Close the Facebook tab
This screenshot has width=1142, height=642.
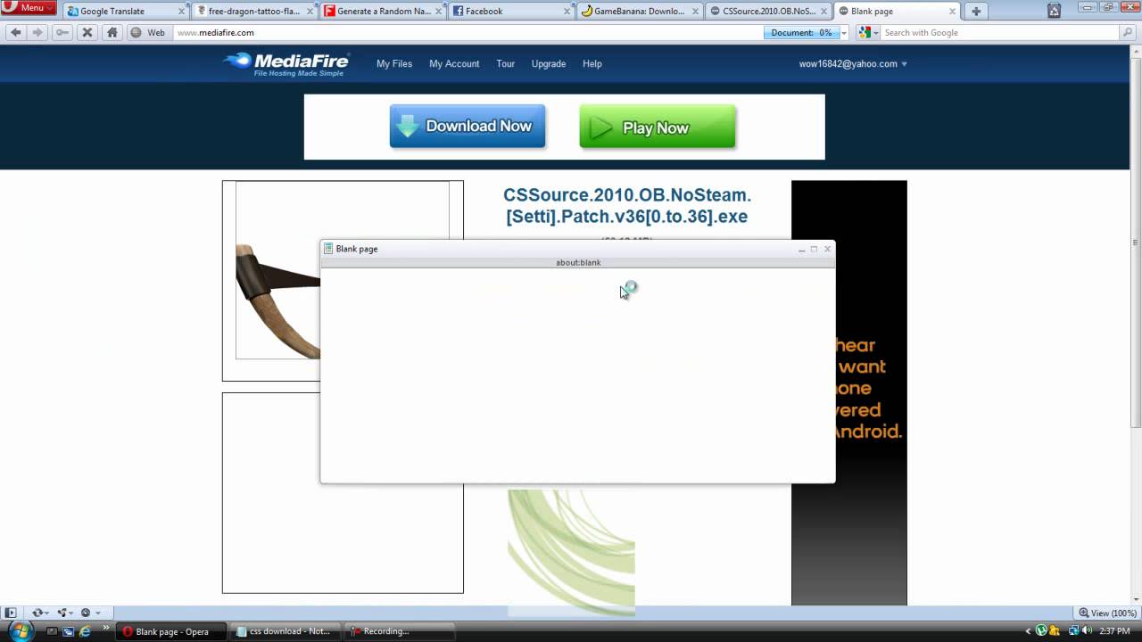point(566,12)
